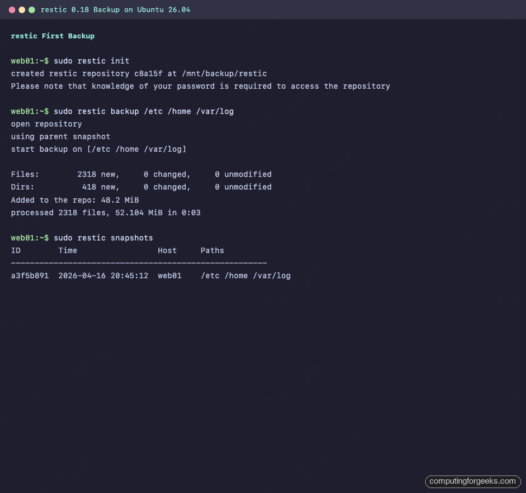Select the backup timestamp 2026-04-16 20:45:12

(x=103, y=276)
